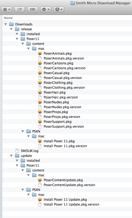Select PoserSupport.pkg.version document icon
The image size is (132, 218).
pos(40,126)
